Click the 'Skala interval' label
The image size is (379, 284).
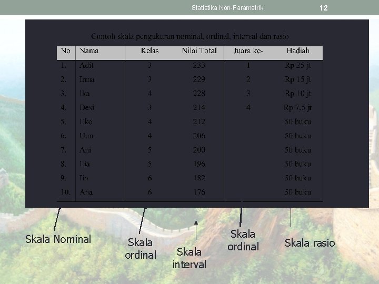[x=189, y=258]
